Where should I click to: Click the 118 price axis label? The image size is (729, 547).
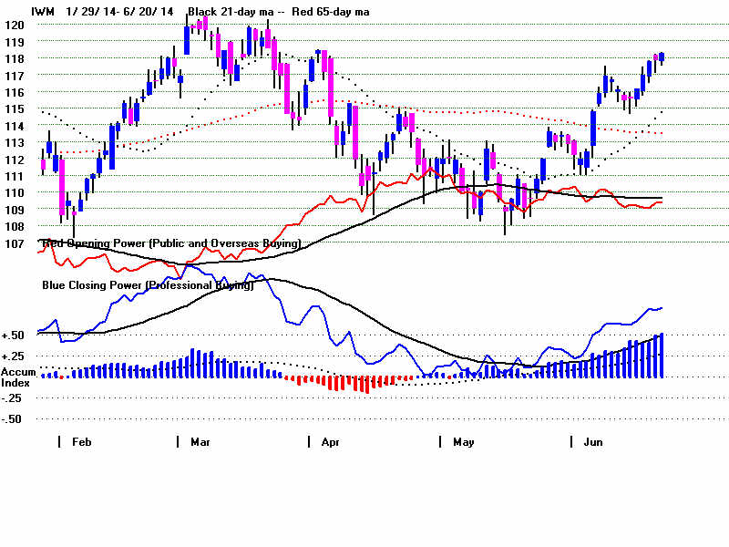[x=14, y=59]
